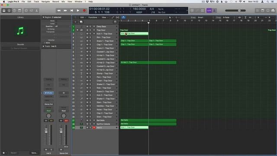Viewport: 277px width, 156px height.
Task: Toggle the Metronome click button
Action: [x=214, y=10]
